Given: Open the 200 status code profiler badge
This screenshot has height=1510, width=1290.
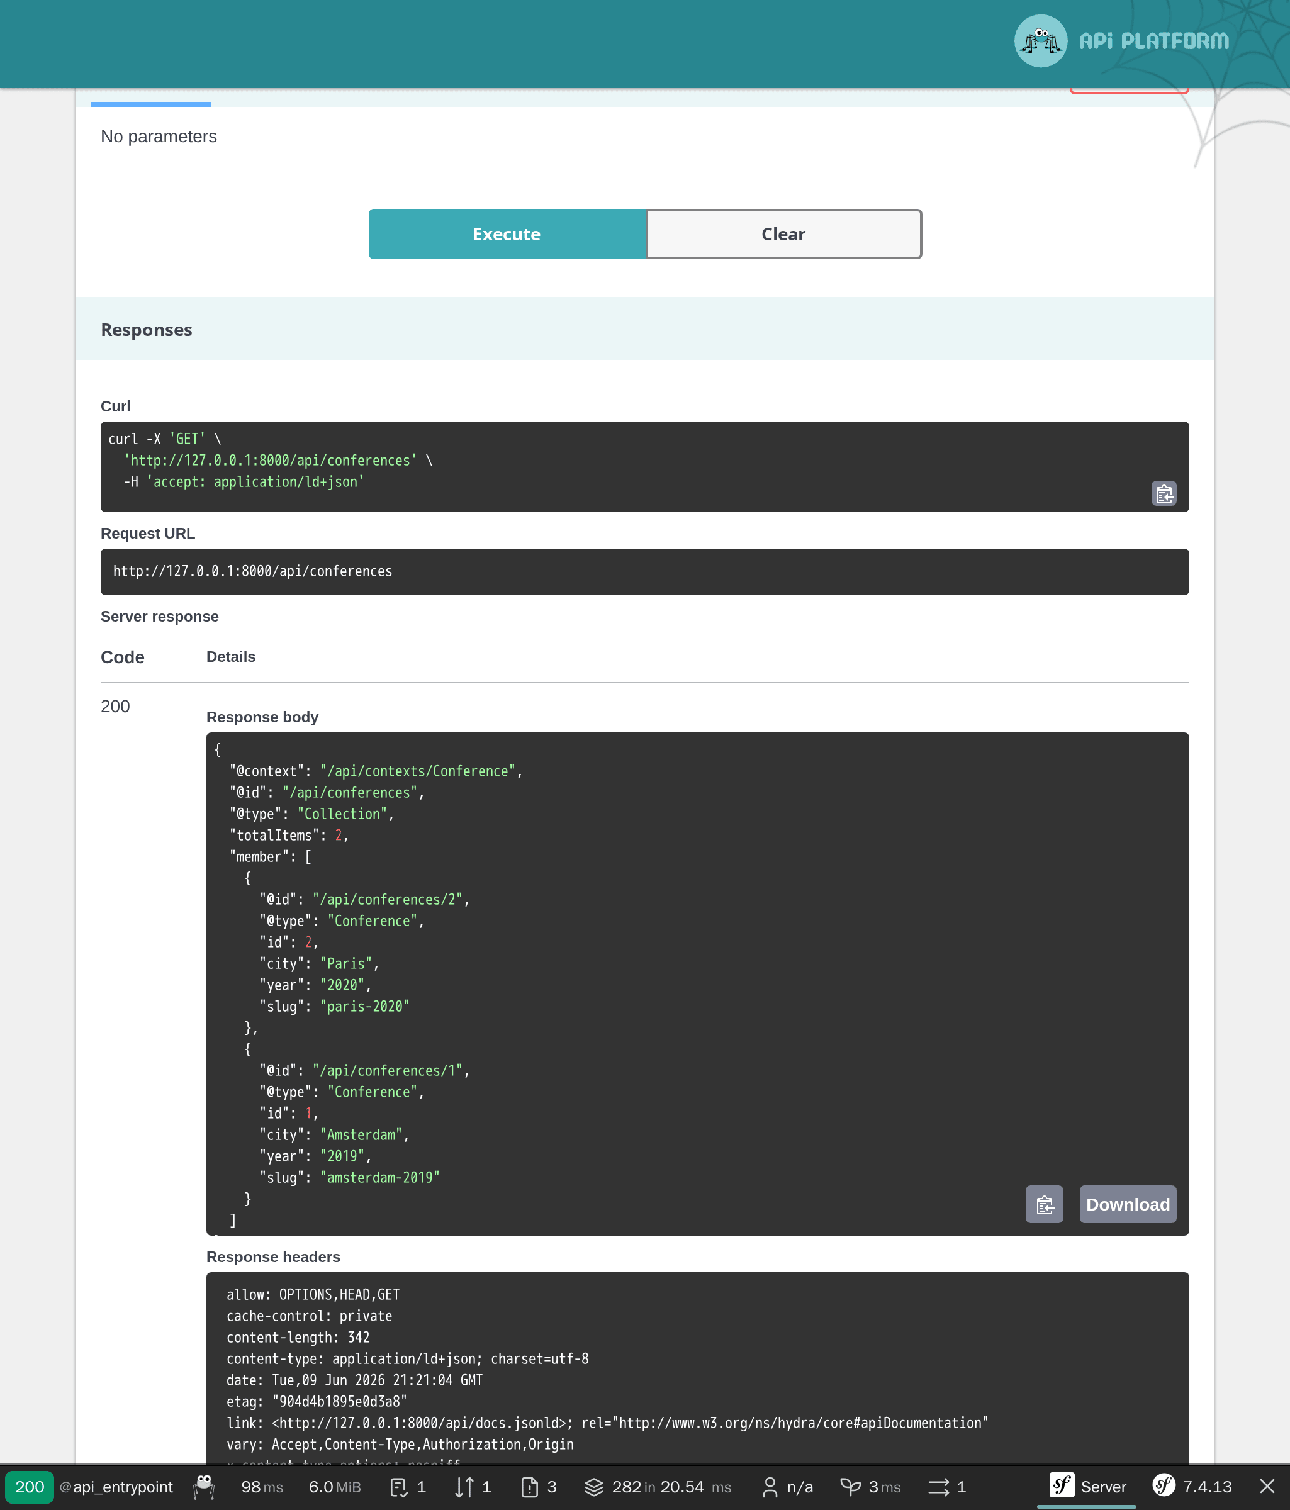Looking at the screenshot, I should coord(29,1487).
